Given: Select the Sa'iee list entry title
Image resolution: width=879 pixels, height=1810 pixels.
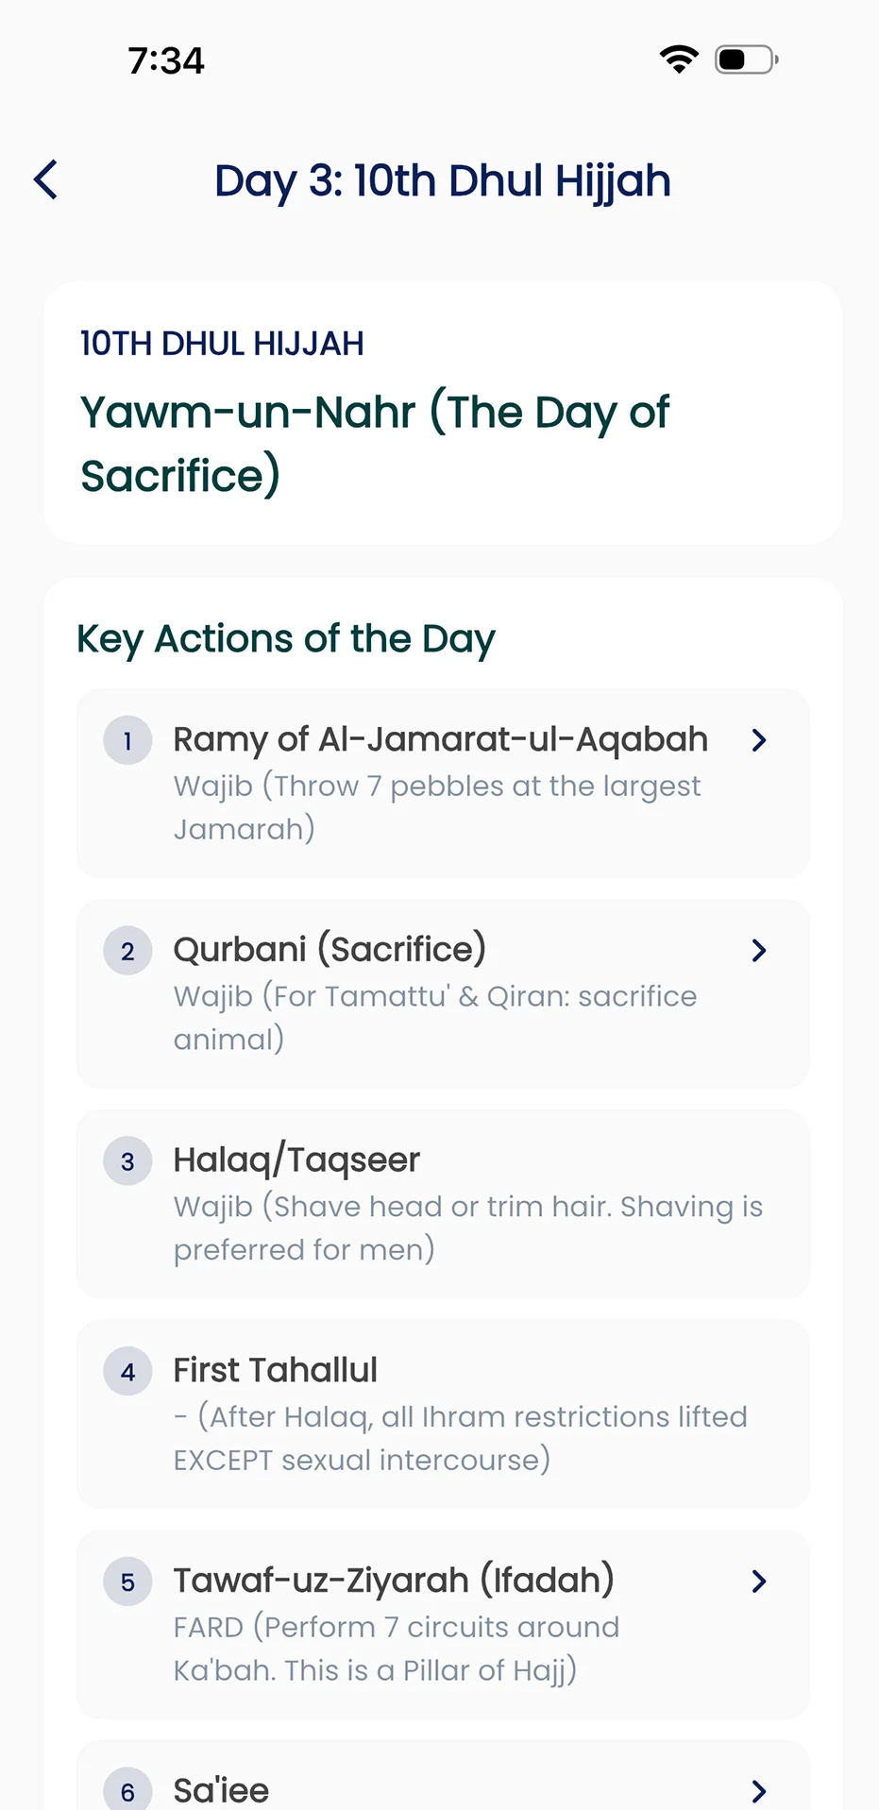Looking at the screenshot, I should [221, 1790].
